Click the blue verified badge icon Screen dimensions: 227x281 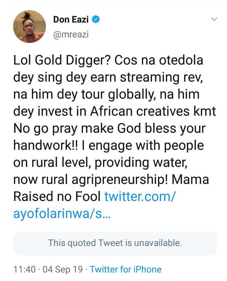coord(96,20)
